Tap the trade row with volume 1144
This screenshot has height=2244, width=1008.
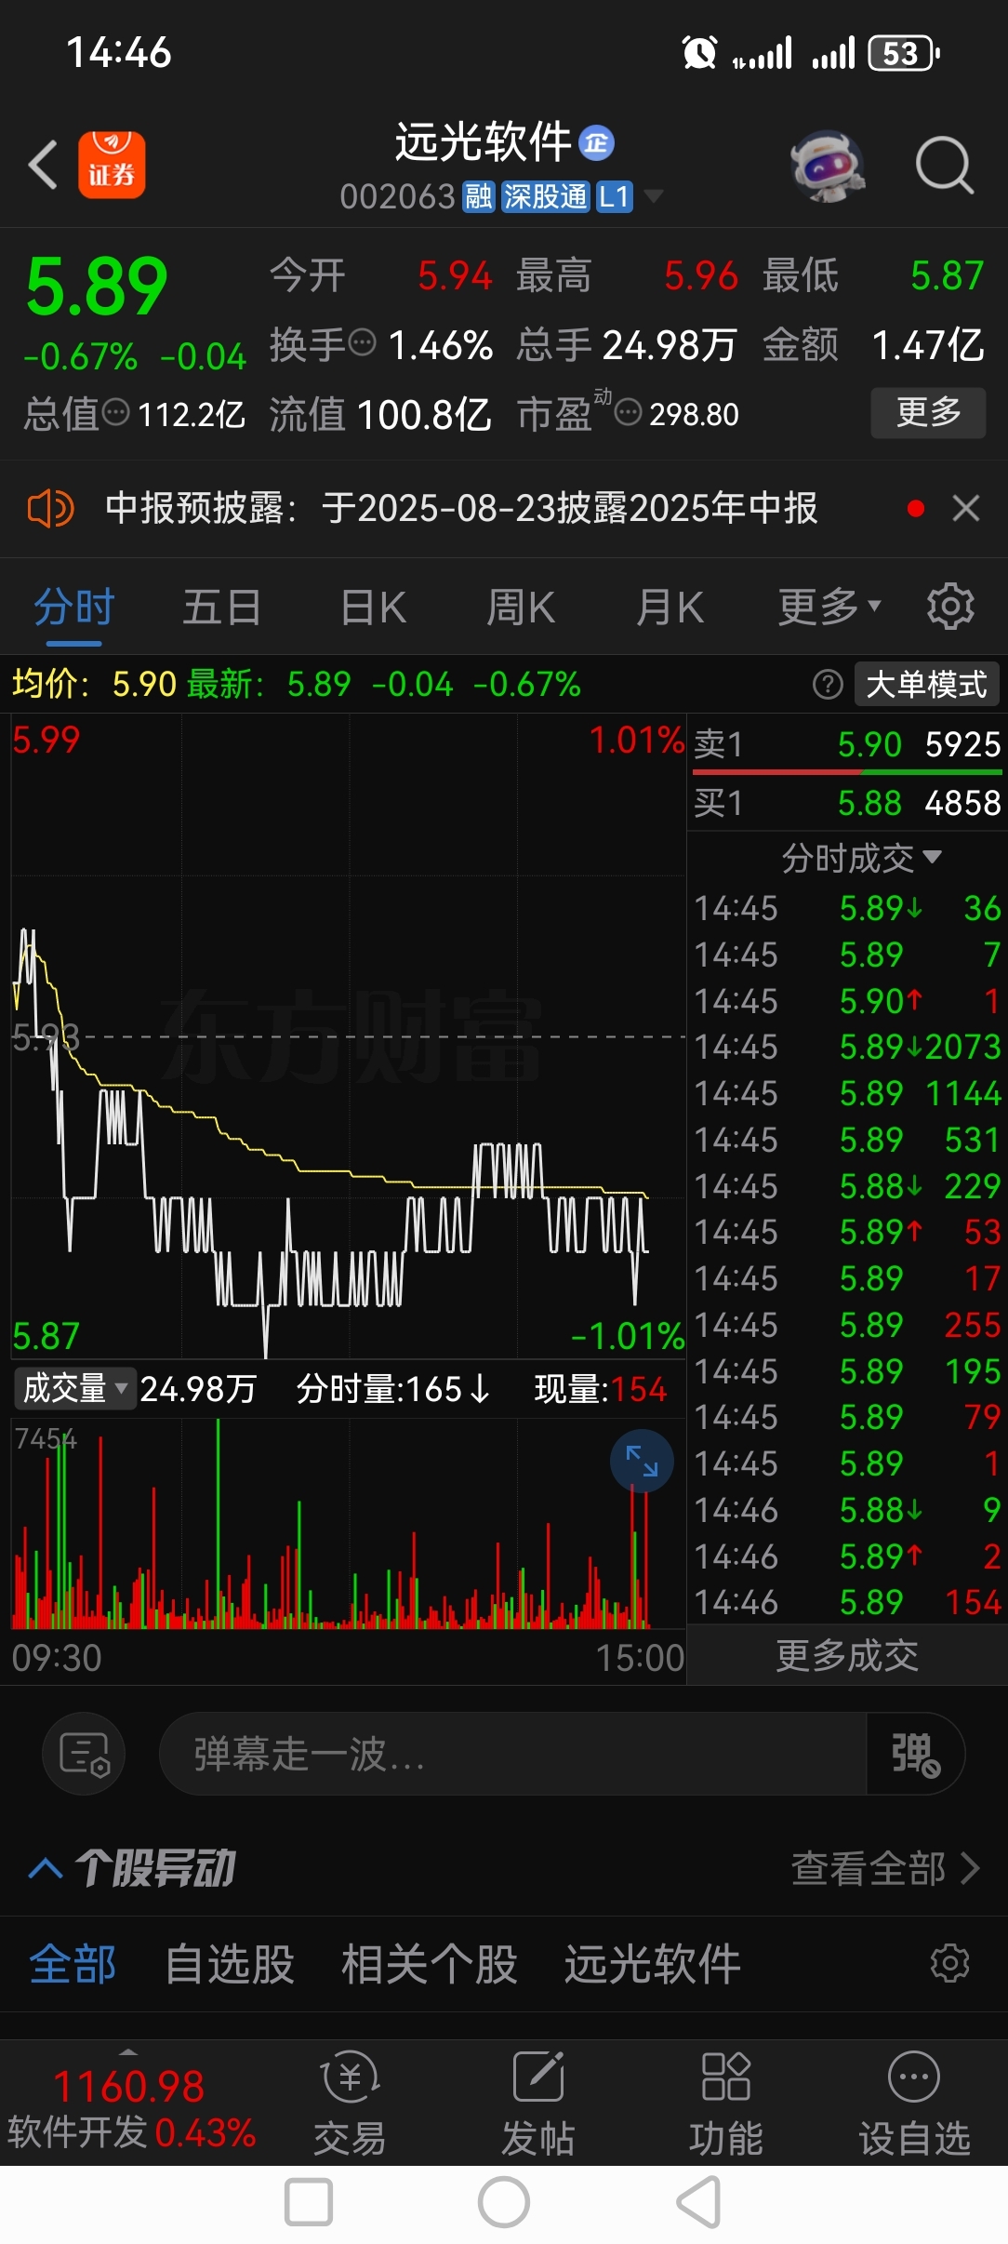click(x=847, y=1093)
